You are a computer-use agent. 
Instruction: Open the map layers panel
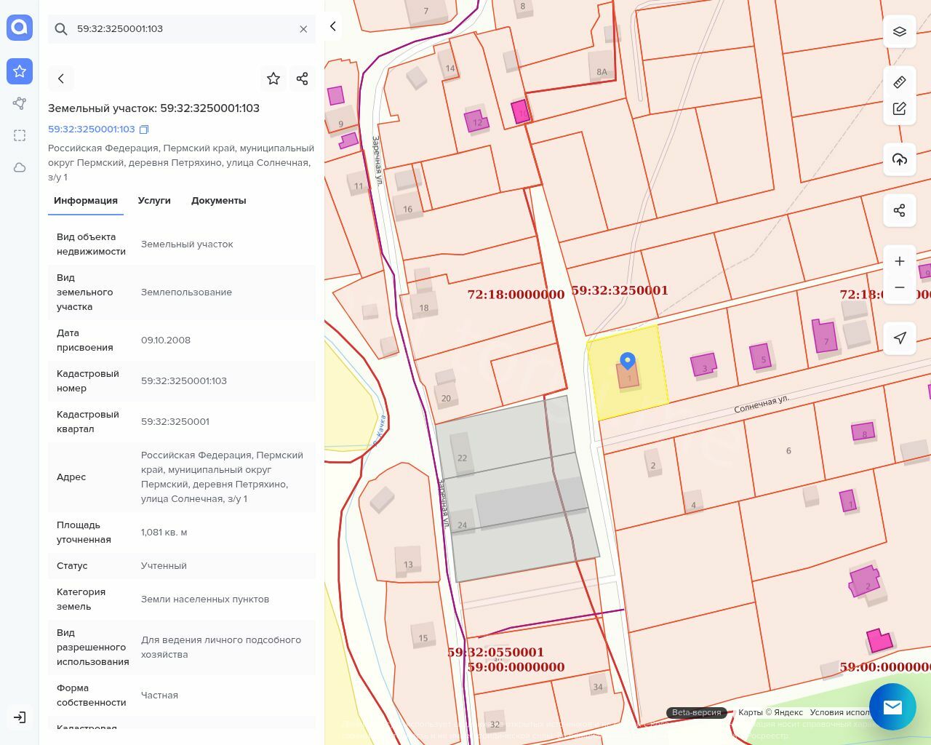900,32
